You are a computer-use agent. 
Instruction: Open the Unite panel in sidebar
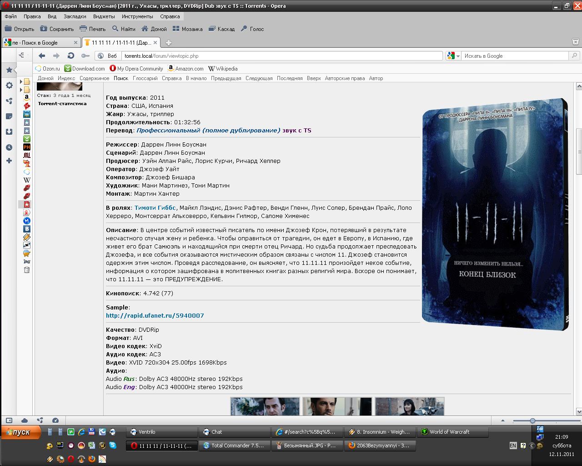[x=9, y=101]
